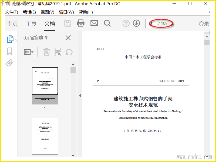
Task: Switch to the 工具 tab
Action: [31, 24]
